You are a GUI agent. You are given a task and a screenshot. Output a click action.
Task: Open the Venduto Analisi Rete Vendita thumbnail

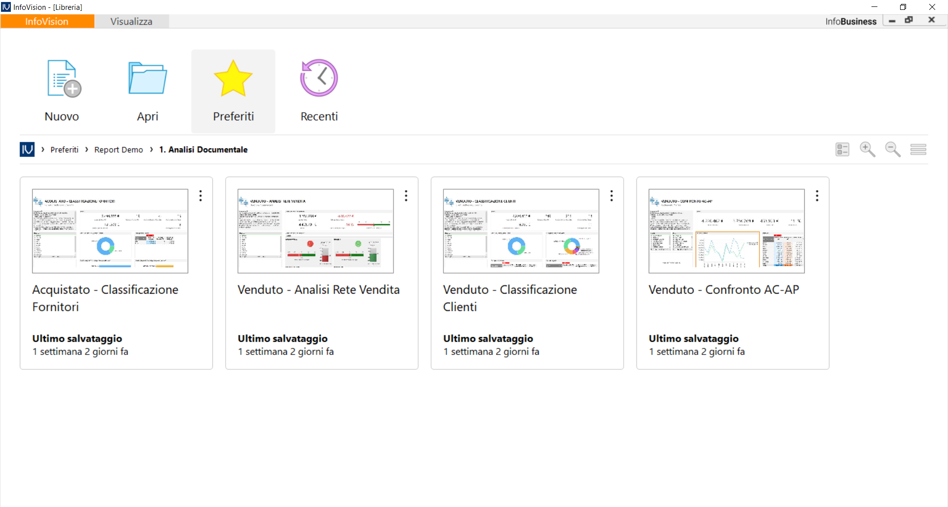(x=316, y=231)
